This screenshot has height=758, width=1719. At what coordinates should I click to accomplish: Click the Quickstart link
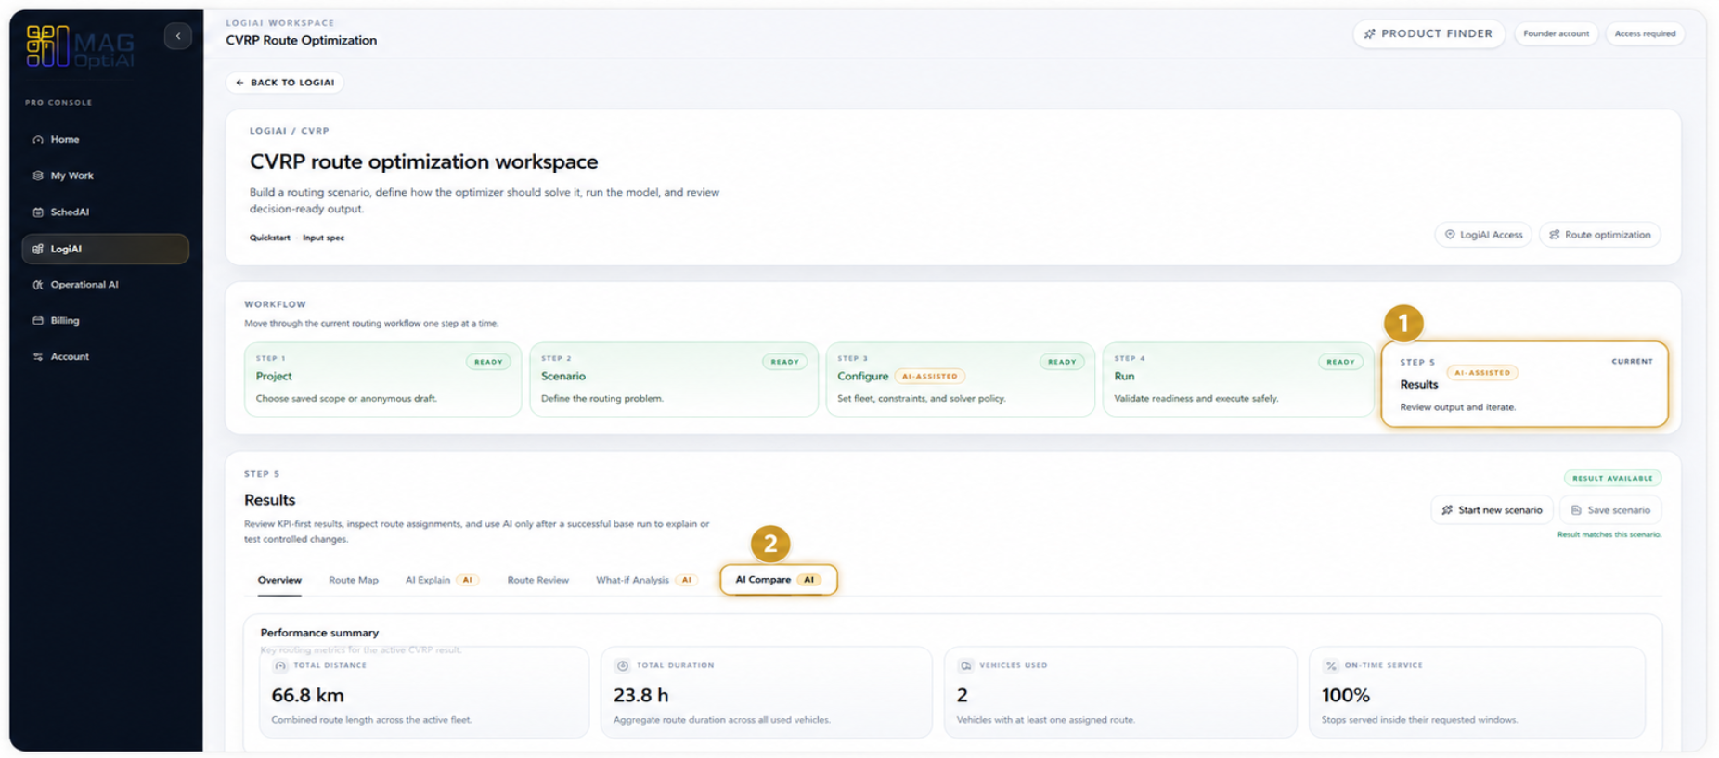(269, 238)
